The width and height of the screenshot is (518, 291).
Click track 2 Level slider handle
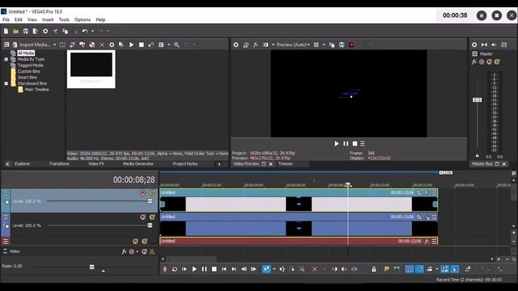click(x=150, y=226)
